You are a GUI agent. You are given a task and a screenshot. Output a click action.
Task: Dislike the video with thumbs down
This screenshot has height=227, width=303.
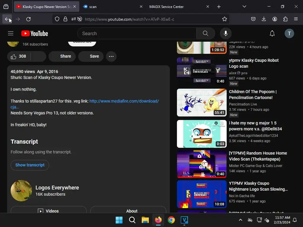38,56
